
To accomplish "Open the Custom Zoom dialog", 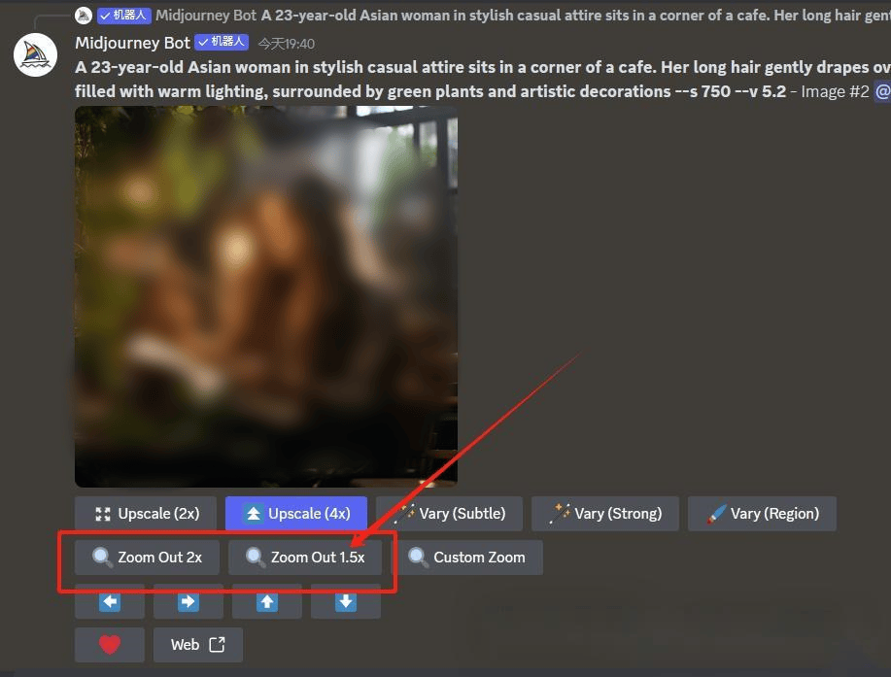I will click(467, 558).
